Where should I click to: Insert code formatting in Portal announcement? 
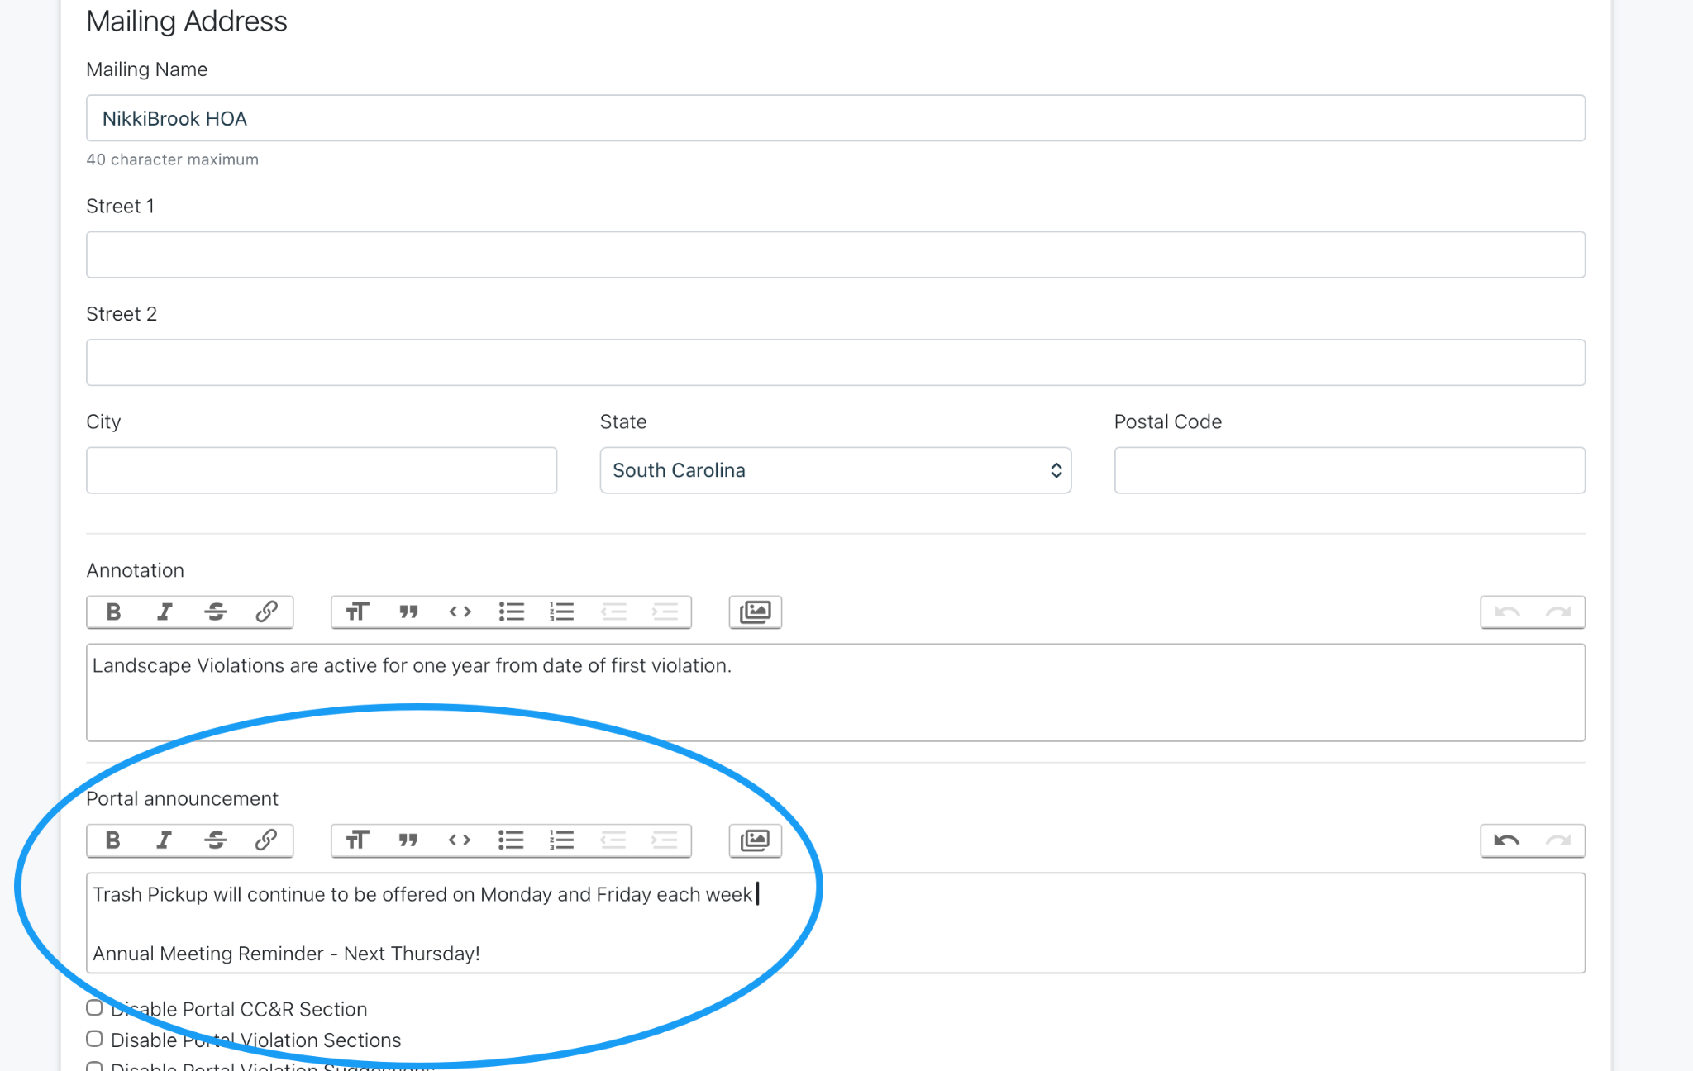(460, 840)
